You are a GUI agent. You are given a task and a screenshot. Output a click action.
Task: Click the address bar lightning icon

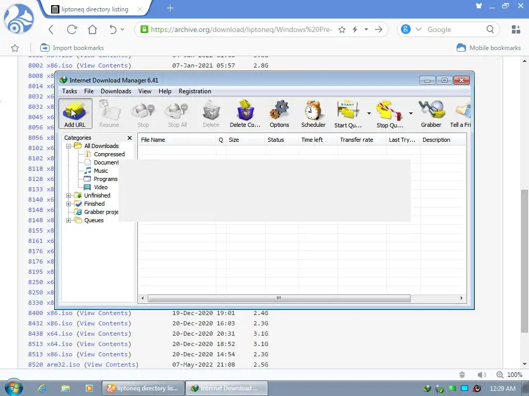(355, 29)
